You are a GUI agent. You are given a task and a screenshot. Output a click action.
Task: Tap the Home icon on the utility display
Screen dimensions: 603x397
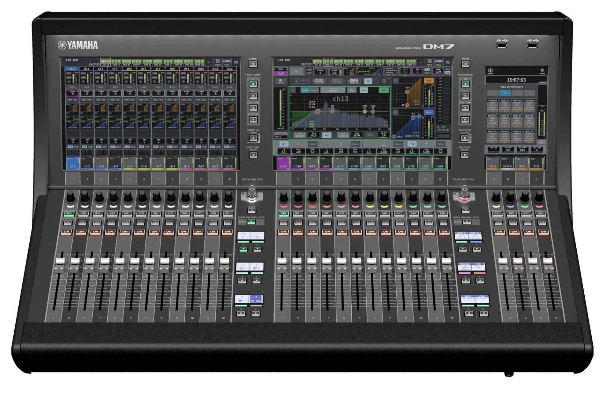(x=543, y=70)
